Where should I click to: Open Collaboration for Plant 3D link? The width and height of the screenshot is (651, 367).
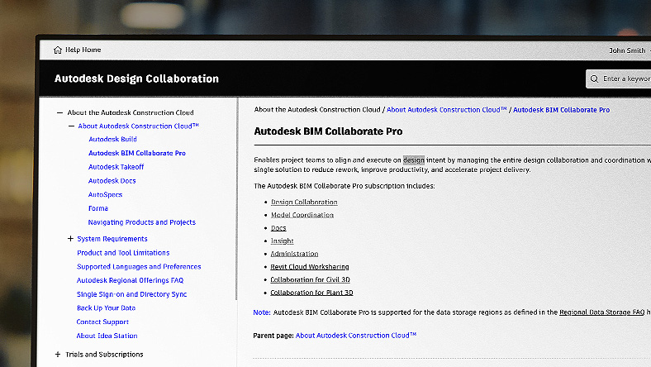(311, 292)
